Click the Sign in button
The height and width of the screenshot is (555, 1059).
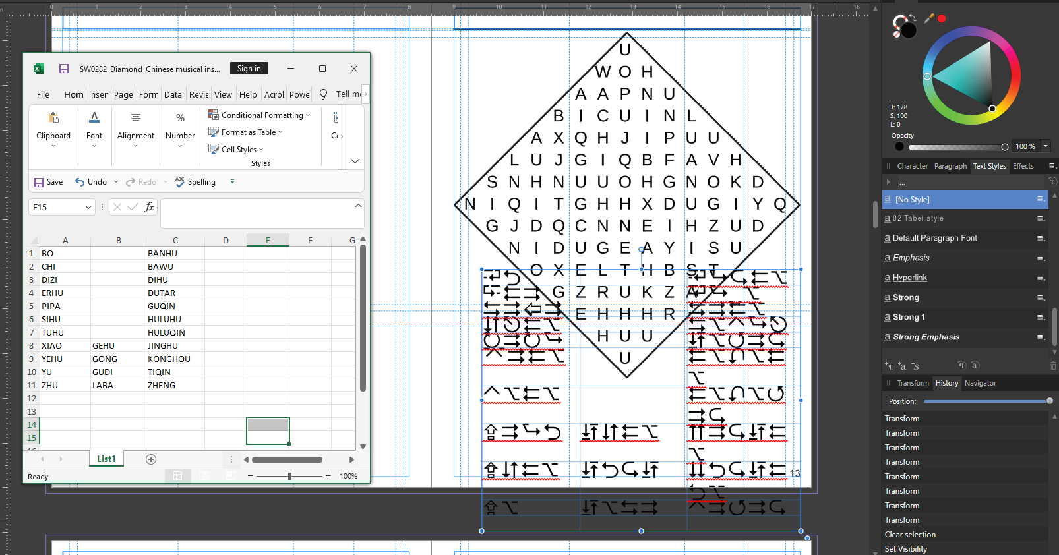pos(249,69)
